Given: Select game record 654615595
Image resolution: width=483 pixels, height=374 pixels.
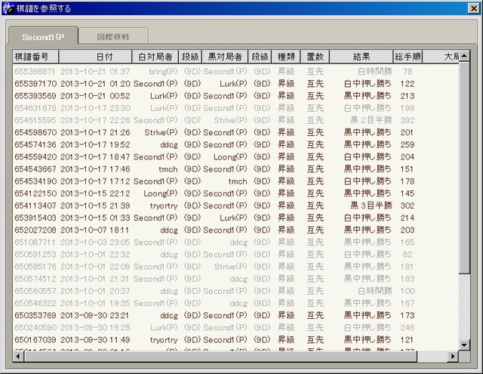Looking at the screenshot, I should coord(235,120).
